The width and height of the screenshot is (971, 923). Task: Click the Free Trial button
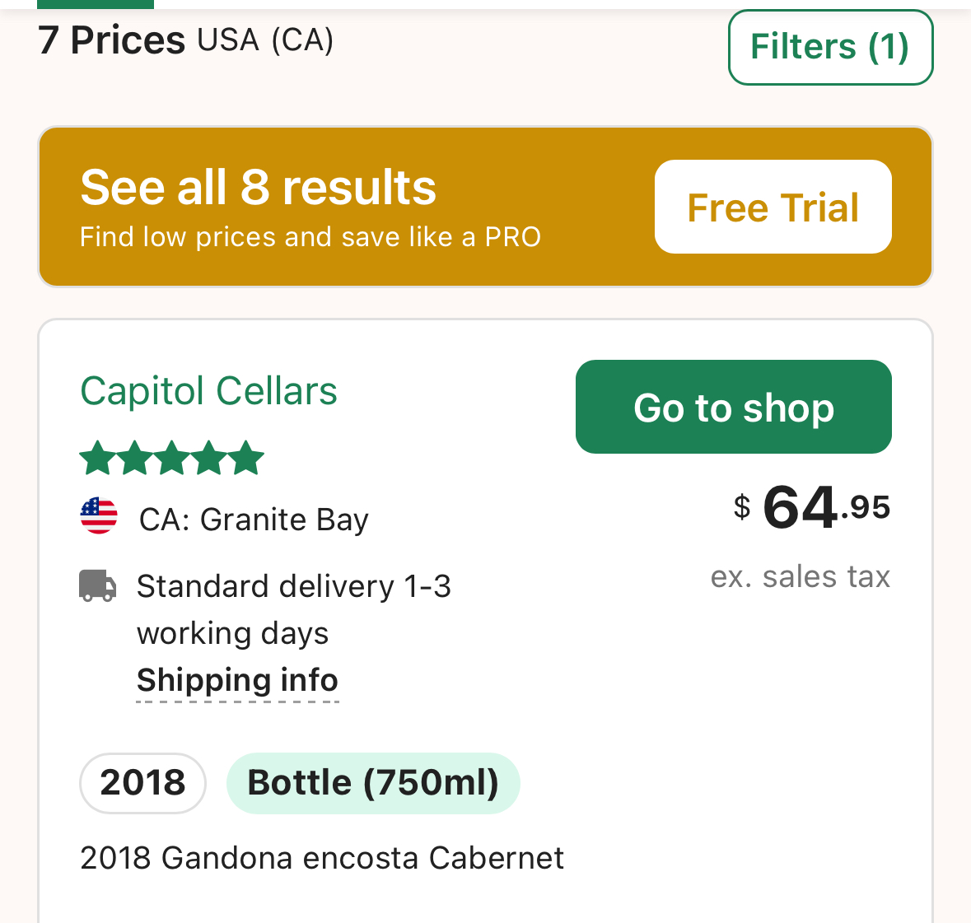point(773,207)
